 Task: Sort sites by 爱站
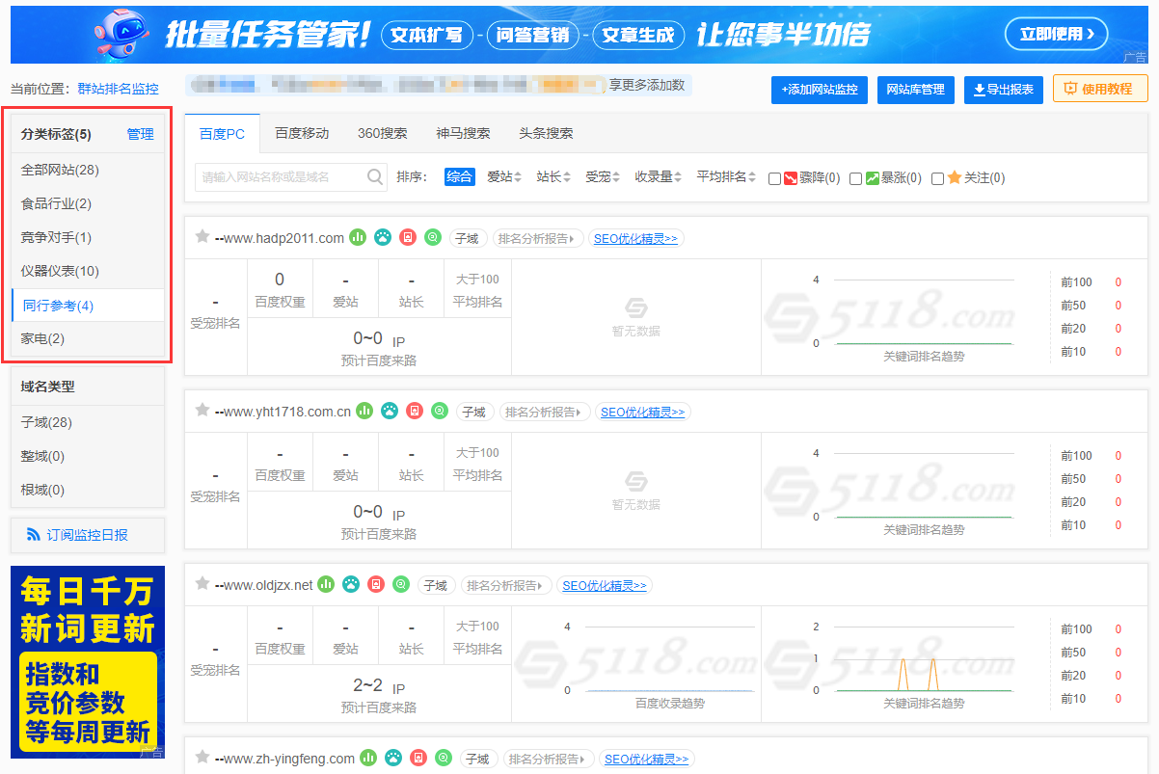pos(504,177)
